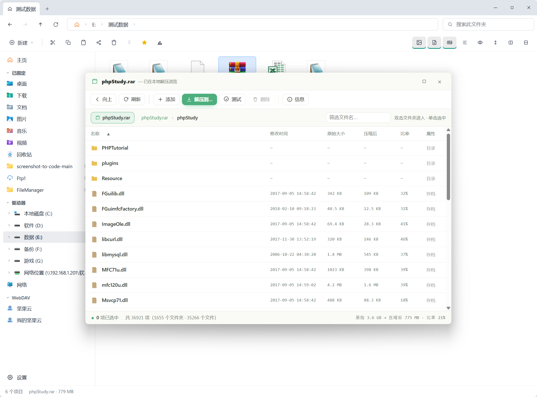Screen dimensions: 537x397
Task: Click the delete trash icon in main toolbar
Action: tap(114, 43)
